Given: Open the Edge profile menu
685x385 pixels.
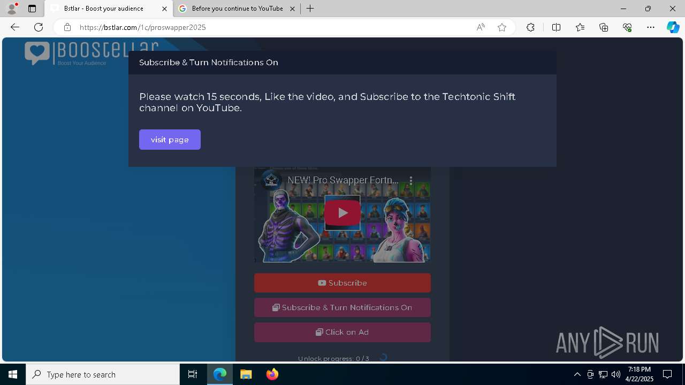Looking at the screenshot, I should pos(12,9).
